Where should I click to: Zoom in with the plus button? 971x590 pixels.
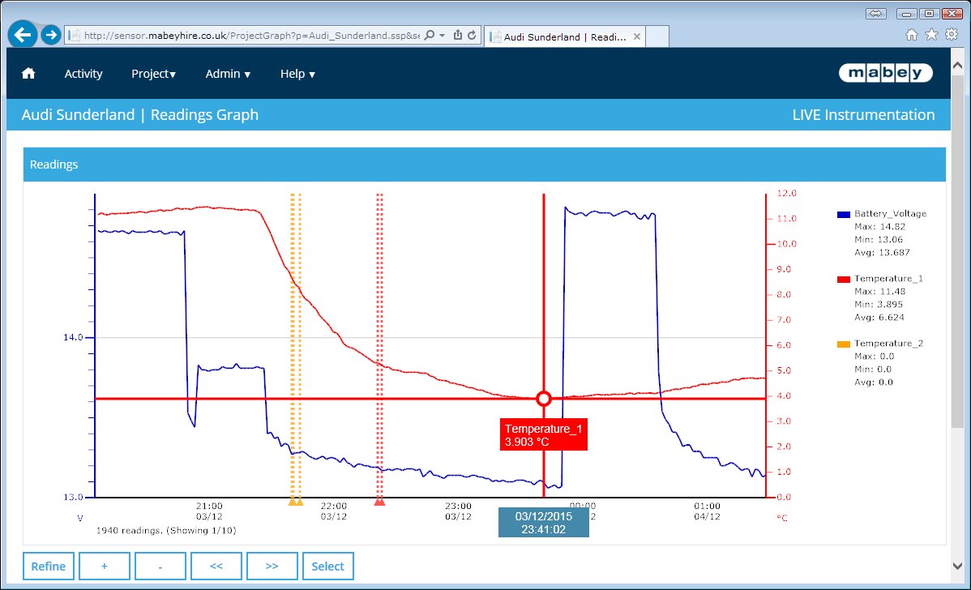(x=104, y=566)
